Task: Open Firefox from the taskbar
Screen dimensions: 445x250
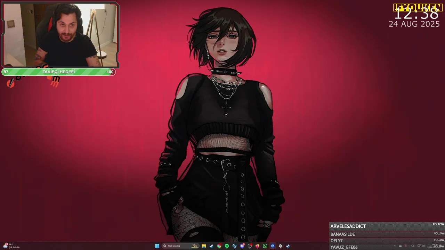Action: pos(257,246)
